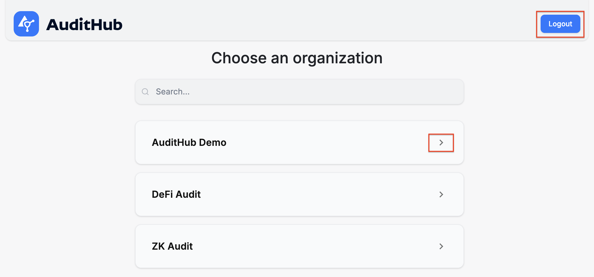594x277 pixels.
Task: Click the AuditHub logo icon
Action: 26,24
